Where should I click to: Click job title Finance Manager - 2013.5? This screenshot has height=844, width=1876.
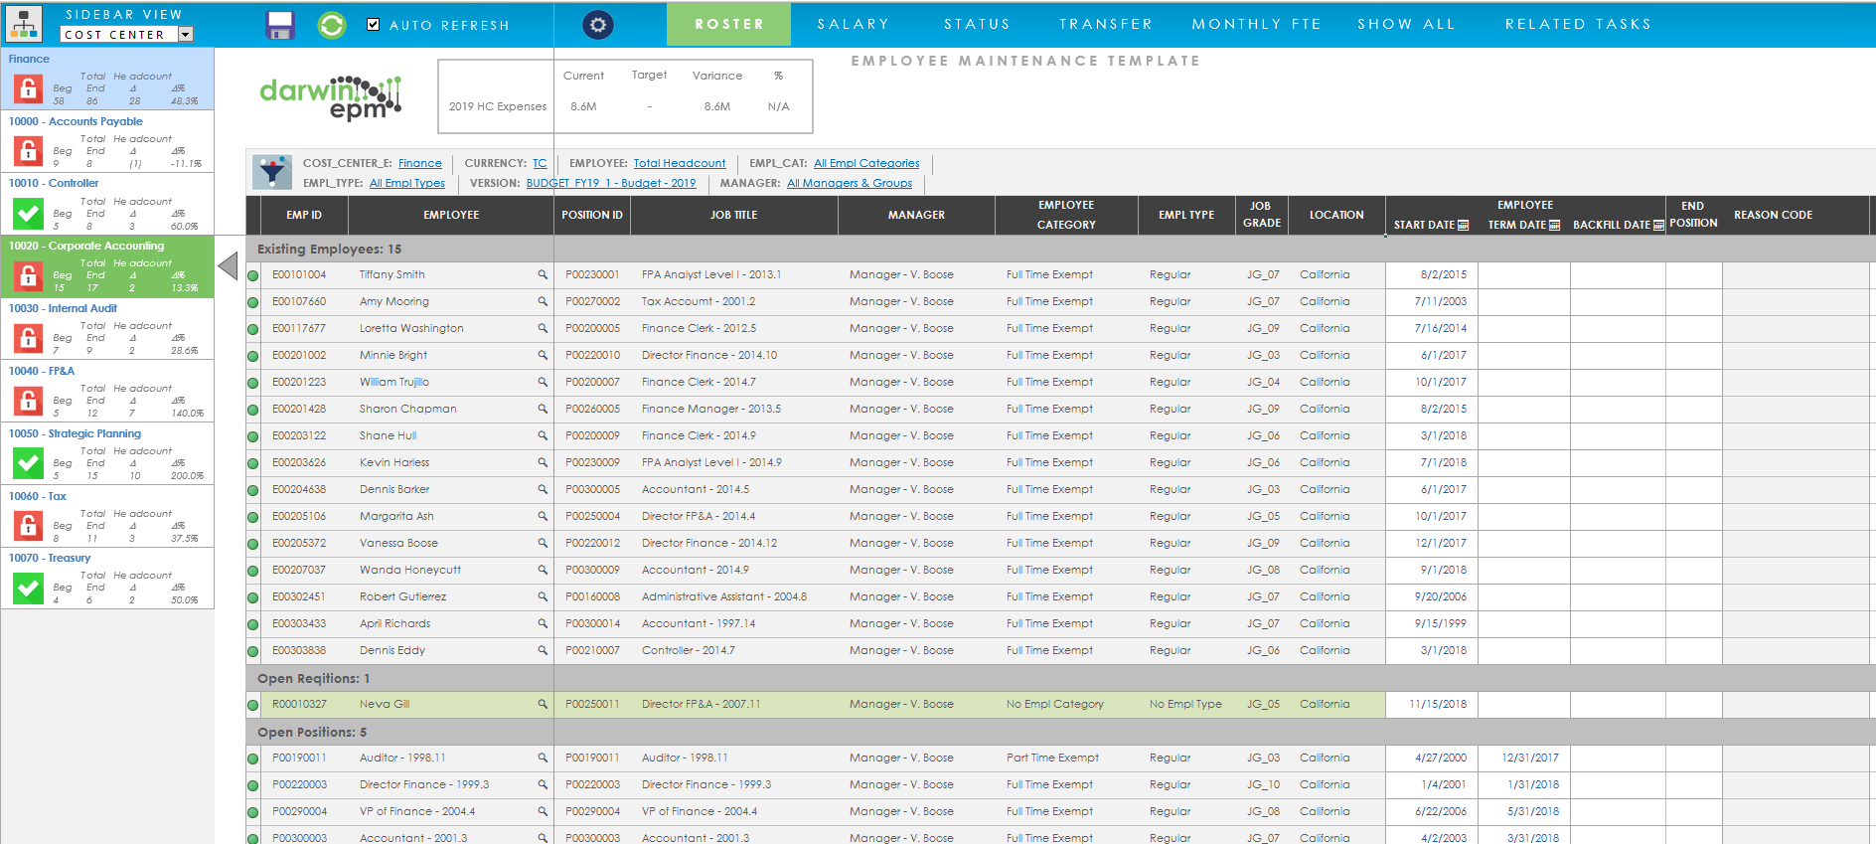click(x=711, y=409)
